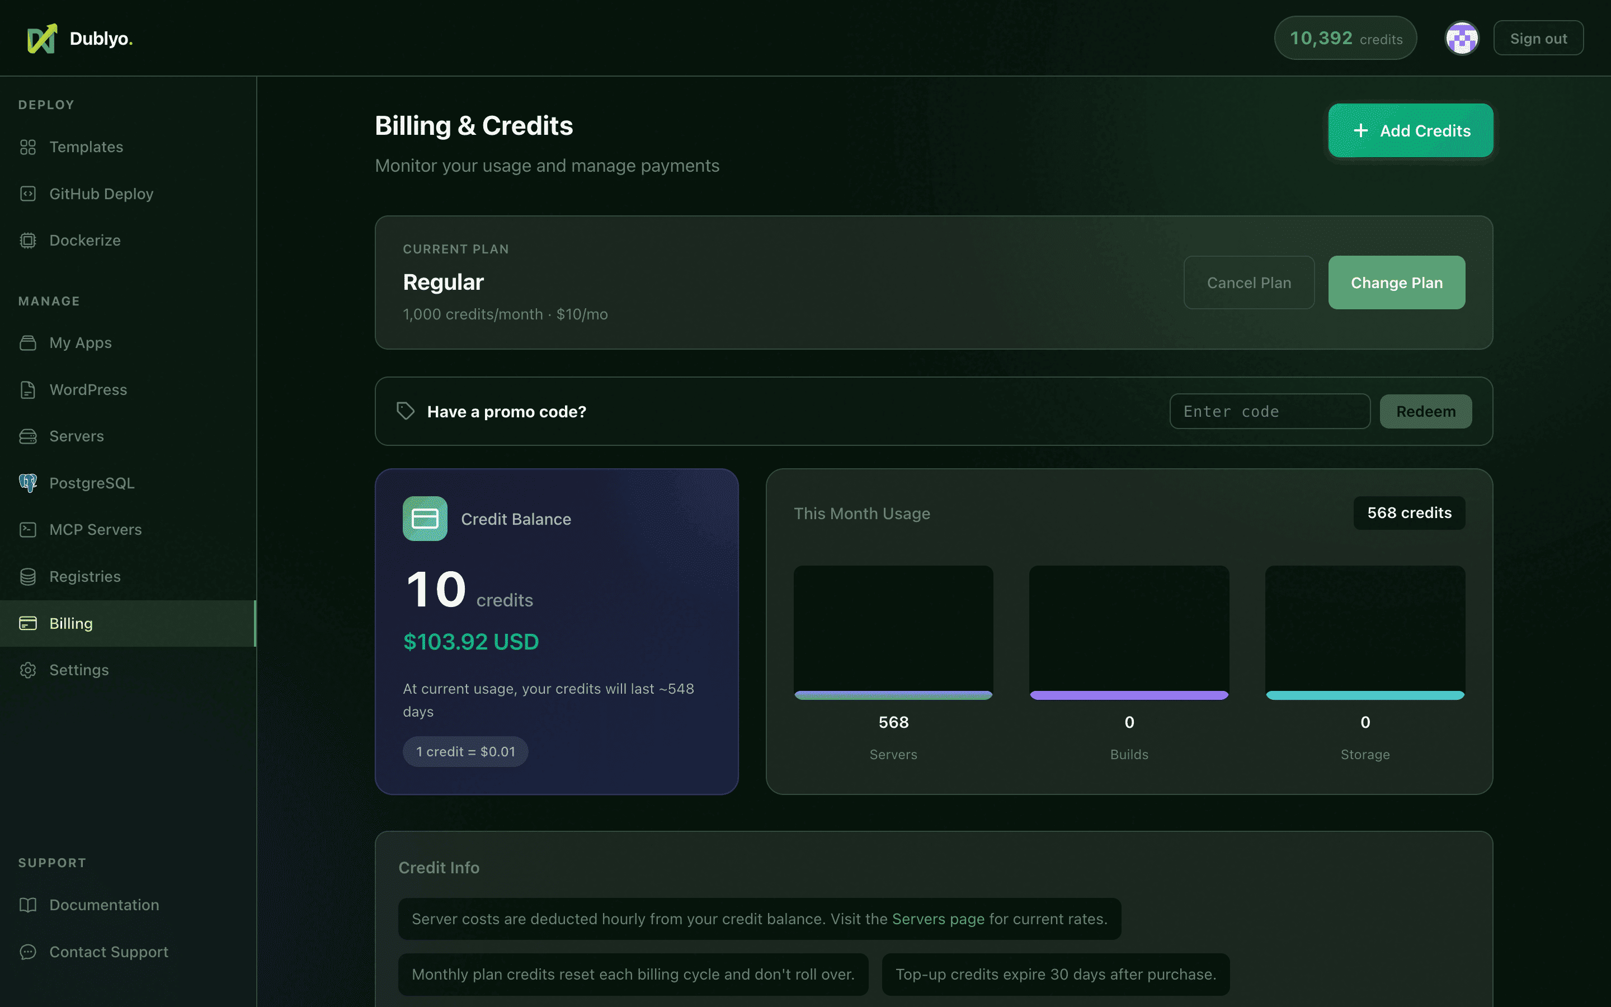Open the Servers page link
Image resolution: width=1611 pixels, height=1007 pixels.
(x=939, y=919)
